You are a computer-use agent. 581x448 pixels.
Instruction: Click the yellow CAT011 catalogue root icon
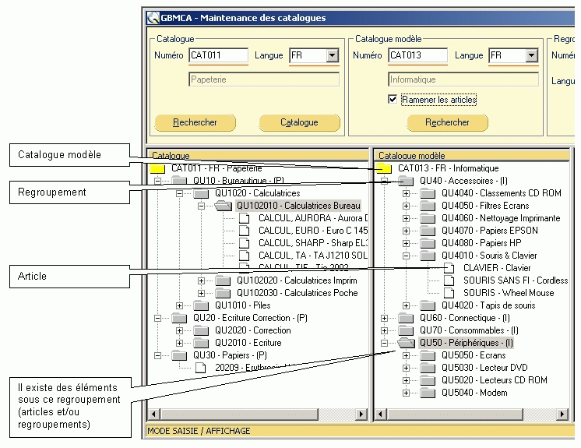tap(158, 168)
